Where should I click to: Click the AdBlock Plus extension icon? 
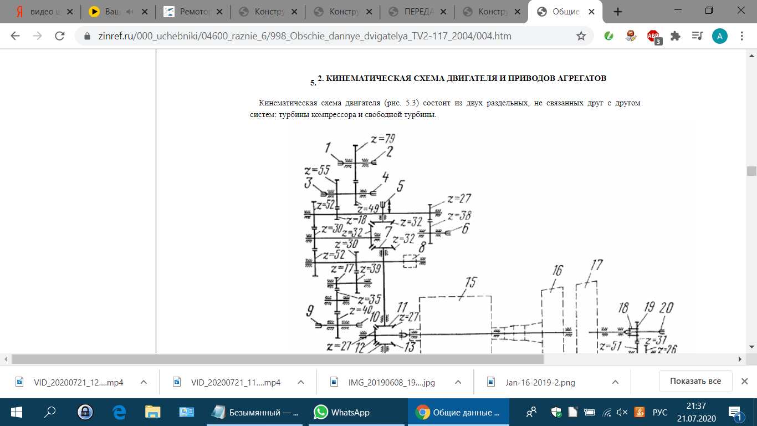click(x=653, y=36)
